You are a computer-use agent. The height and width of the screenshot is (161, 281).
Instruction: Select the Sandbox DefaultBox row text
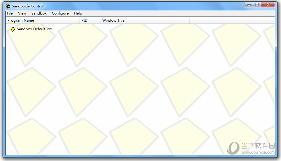34,29
